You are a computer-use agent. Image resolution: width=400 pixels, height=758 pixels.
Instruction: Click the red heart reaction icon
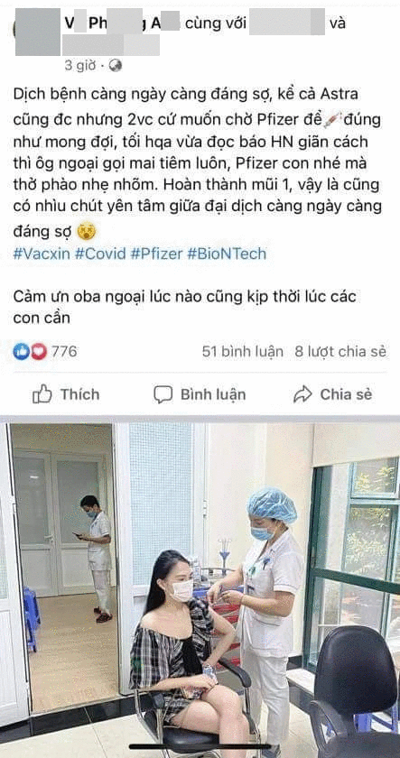pyautogui.click(x=39, y=351)
